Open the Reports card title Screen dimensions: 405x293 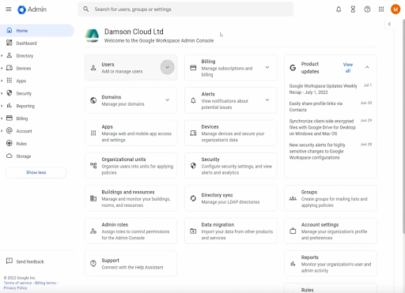coord(310,257)
